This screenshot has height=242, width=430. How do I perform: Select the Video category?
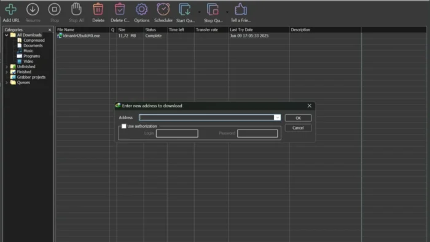[x=28, y=61]
